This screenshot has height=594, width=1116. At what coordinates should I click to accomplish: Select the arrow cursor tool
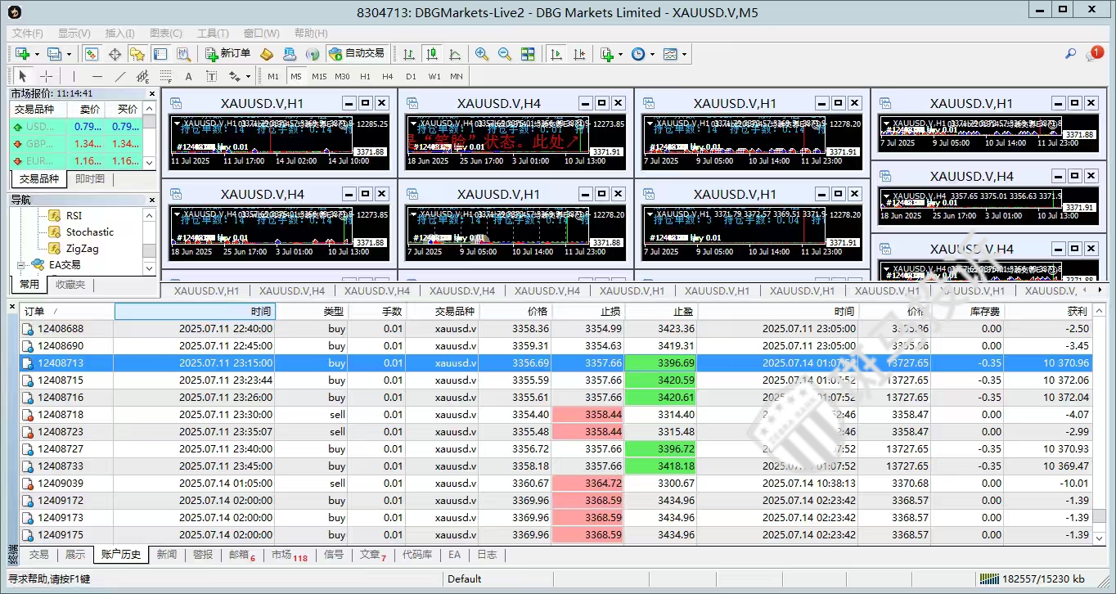[x=23, y=76]
